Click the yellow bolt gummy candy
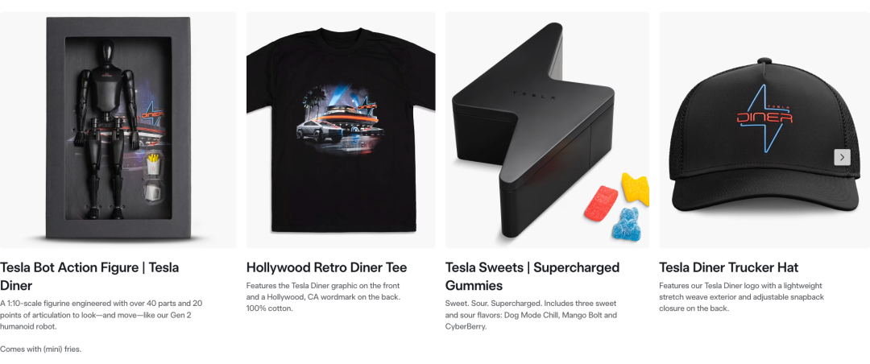The height and width of the screenshot is (364, 870). [x=636, y=189]
